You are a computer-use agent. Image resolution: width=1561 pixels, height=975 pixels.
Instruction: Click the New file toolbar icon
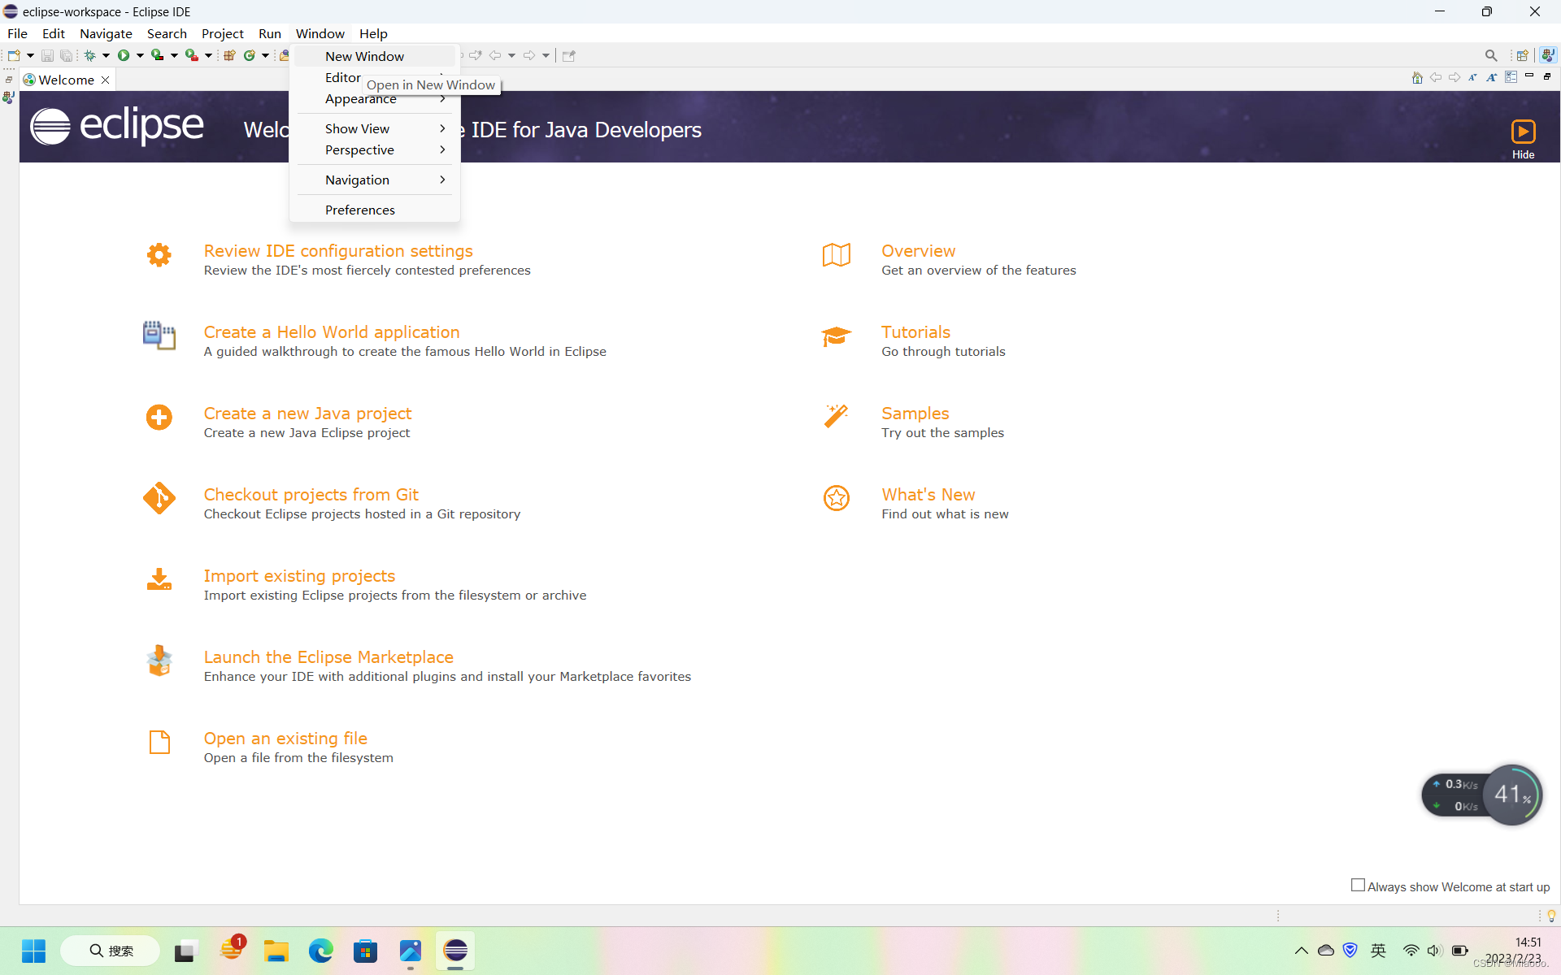pyautogui.click(x=13, y=55)
